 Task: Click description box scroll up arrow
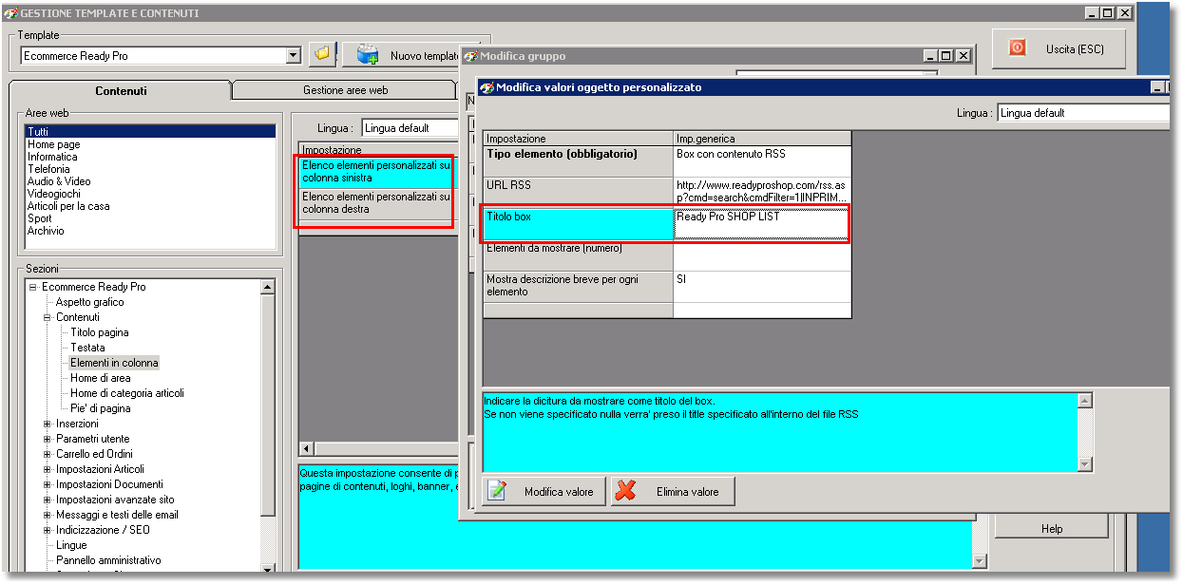(1085, 401)
